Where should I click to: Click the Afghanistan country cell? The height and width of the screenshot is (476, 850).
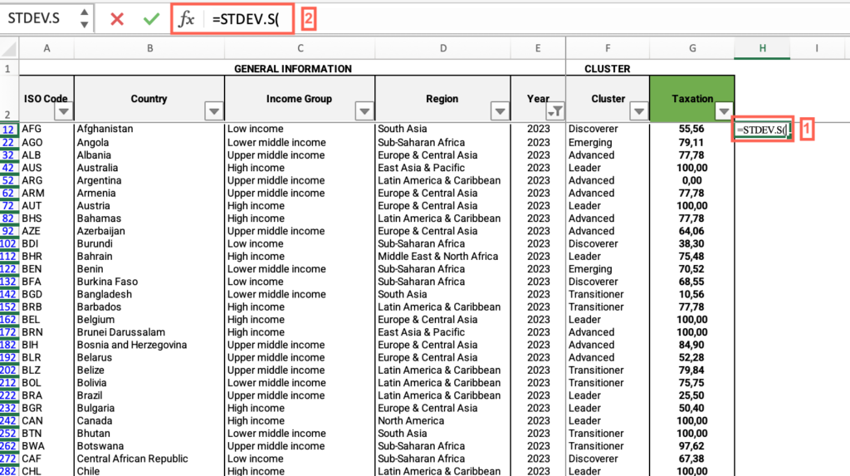(x=149, y=130)
